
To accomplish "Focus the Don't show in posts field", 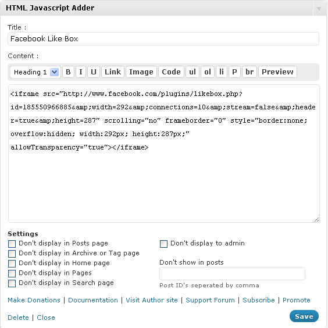I will 232,273.
